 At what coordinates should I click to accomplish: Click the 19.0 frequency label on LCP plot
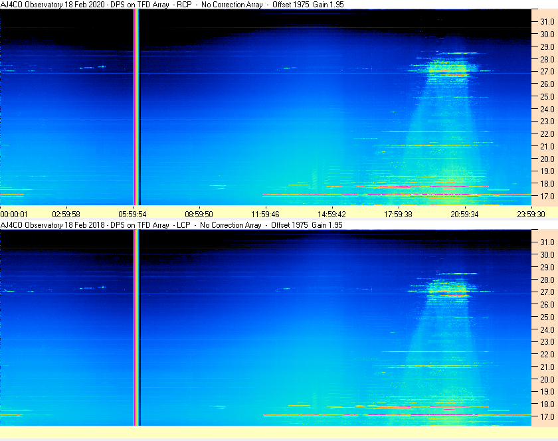(x=547, y=392)
